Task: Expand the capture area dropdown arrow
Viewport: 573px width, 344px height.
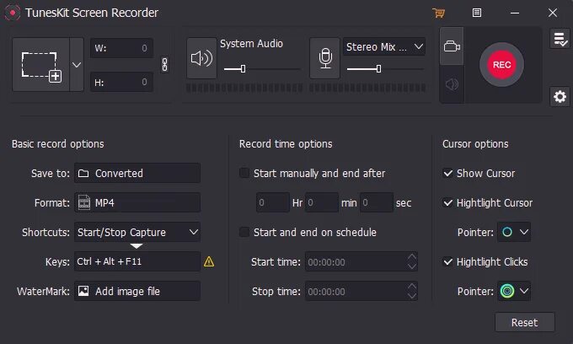Action: tap(77, 65)
